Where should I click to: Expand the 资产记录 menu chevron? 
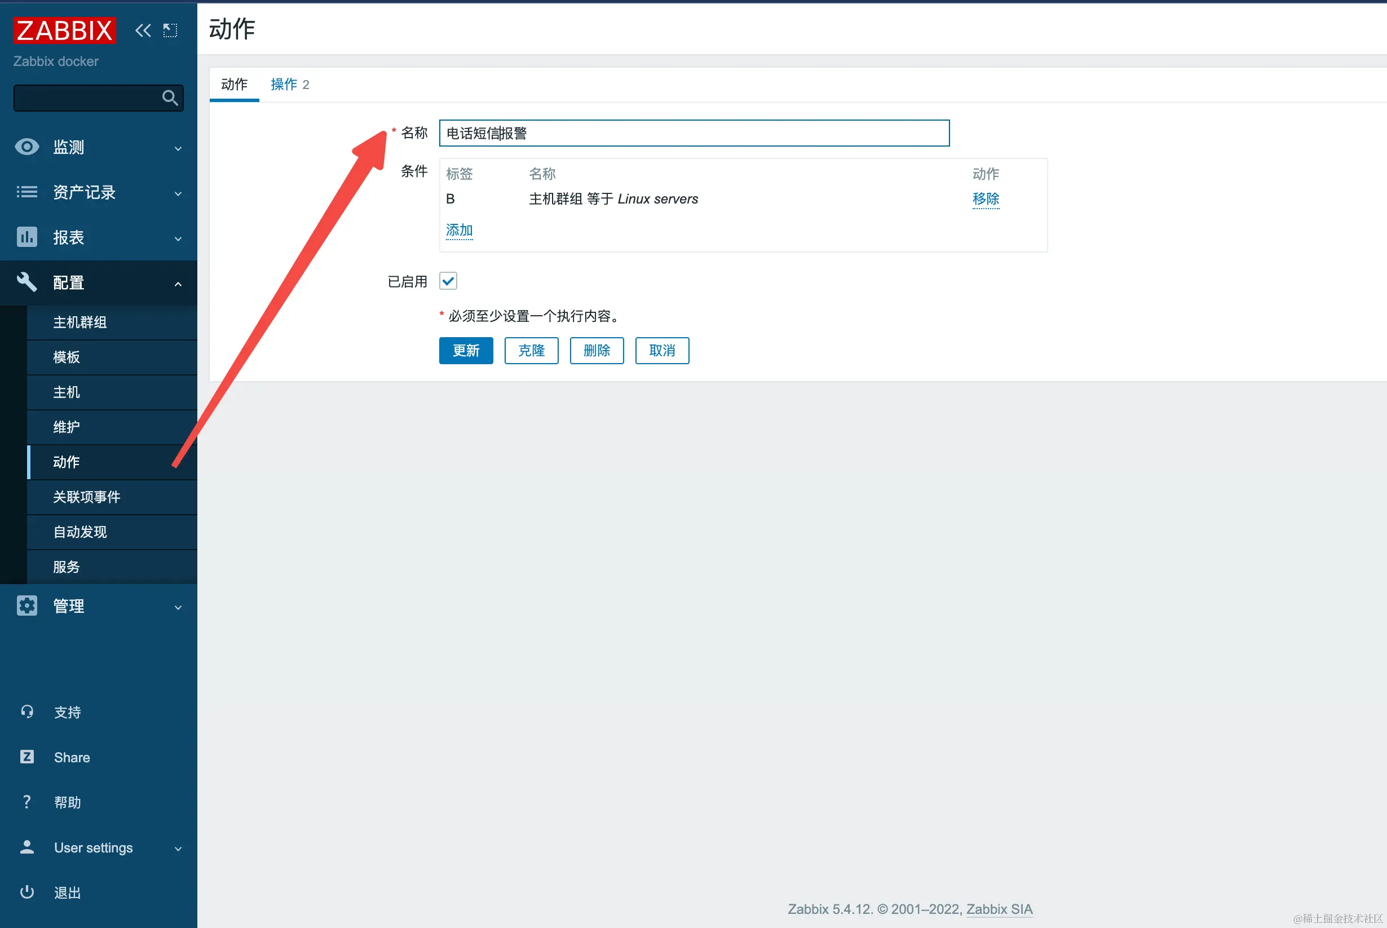pyautogui.click(x=178, y=193)
